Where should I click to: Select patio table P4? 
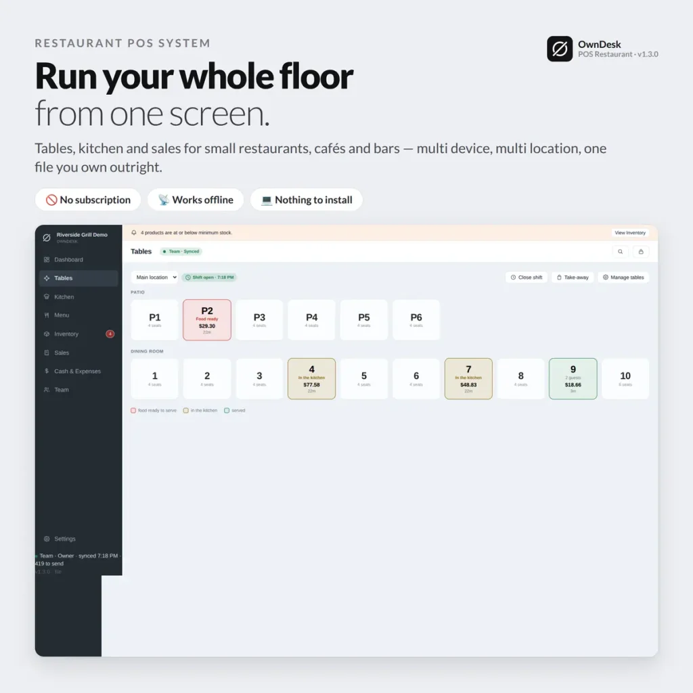pyautogui.click(x=311, y=320)
